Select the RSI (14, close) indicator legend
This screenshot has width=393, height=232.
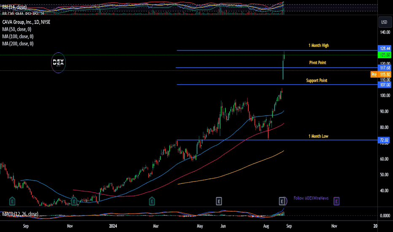[x=14, y=7]
